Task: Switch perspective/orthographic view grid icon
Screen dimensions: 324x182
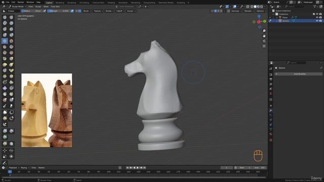Action: 264,46
